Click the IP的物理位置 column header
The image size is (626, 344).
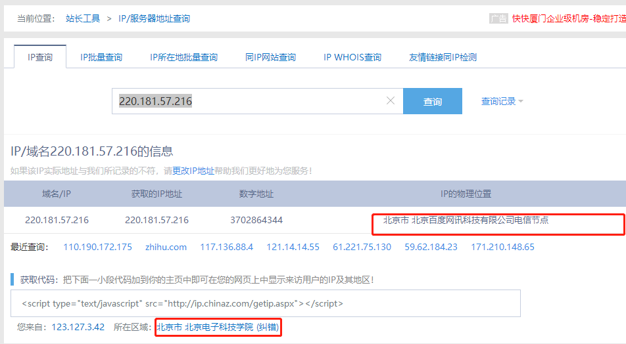click(466, 194)
